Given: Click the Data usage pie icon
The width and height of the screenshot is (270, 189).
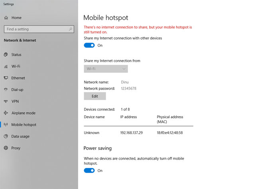Looking at the screenshot, I should [6, 136].
